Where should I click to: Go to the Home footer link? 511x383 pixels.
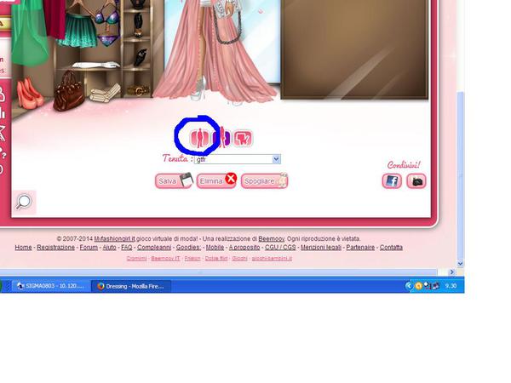(23, 248)
